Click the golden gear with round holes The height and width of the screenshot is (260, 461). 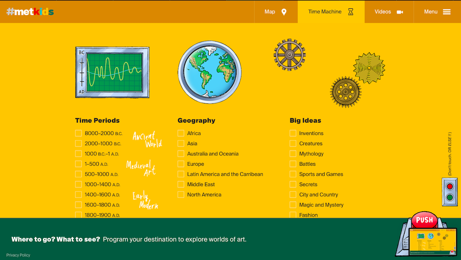tap(345, 92)
